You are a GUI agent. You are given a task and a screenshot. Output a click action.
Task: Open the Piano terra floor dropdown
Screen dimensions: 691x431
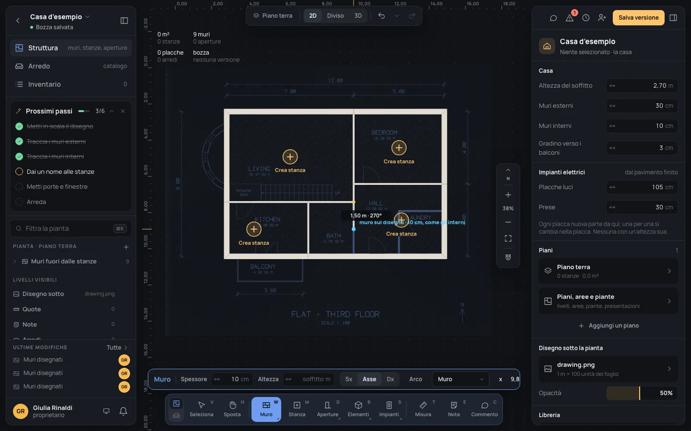tap(273, 16)
